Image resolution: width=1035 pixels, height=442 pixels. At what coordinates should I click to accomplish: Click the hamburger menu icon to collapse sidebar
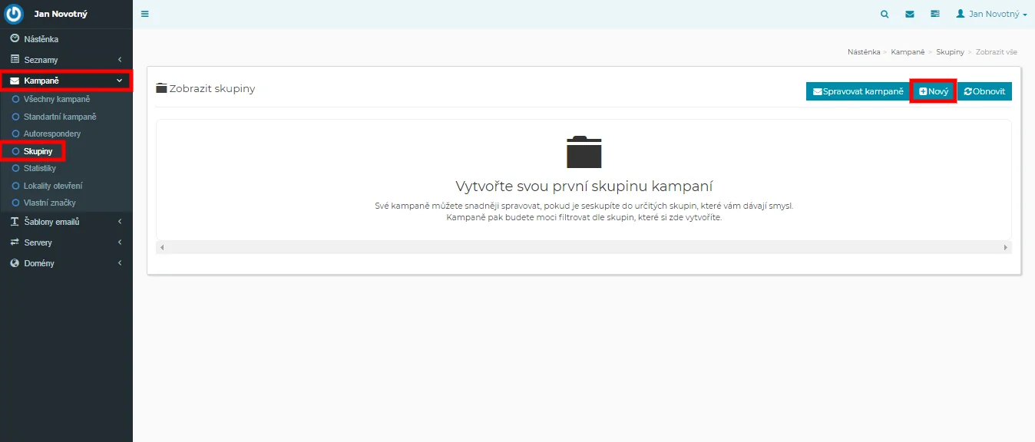coord(145,14)
